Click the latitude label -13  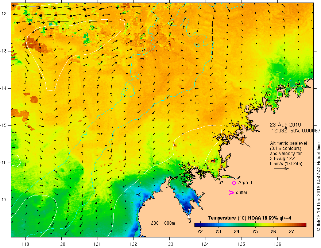(4, 51)
